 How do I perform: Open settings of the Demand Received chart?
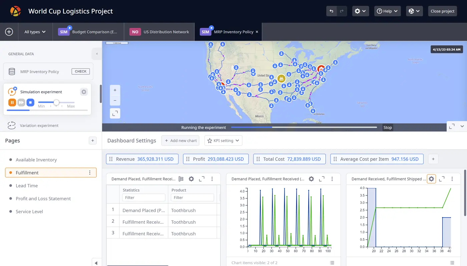click(431, 179)
